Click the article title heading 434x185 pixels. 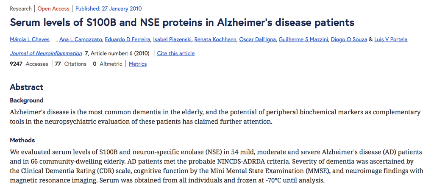[182, 22]
